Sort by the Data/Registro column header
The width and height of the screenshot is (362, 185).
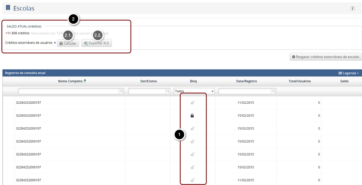(x=247, y=81)
